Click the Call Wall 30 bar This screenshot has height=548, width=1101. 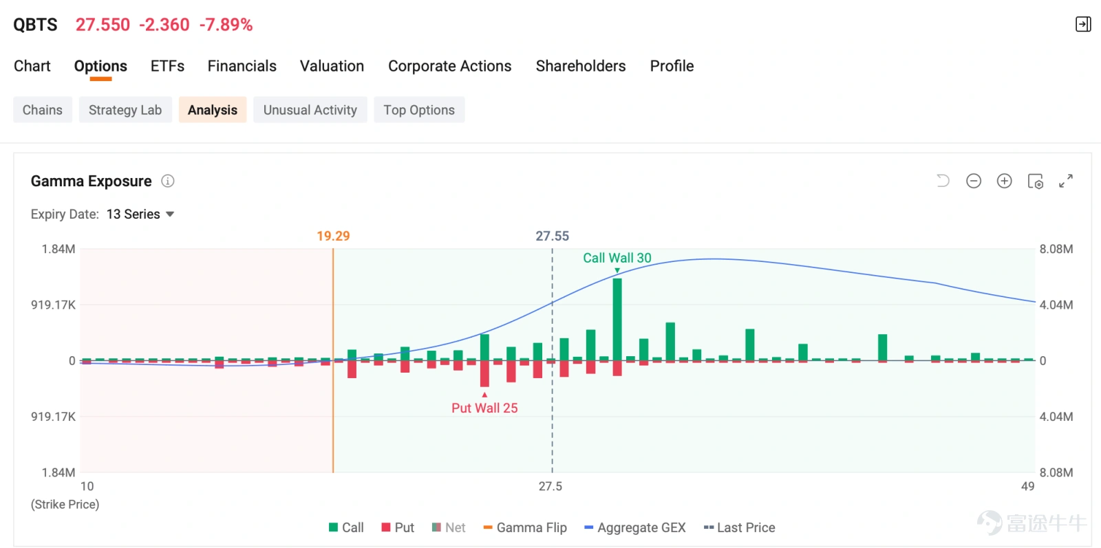(x=617, y=319)
